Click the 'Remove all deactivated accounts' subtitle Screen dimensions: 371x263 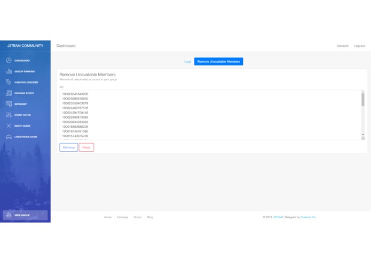click(88, 79)
